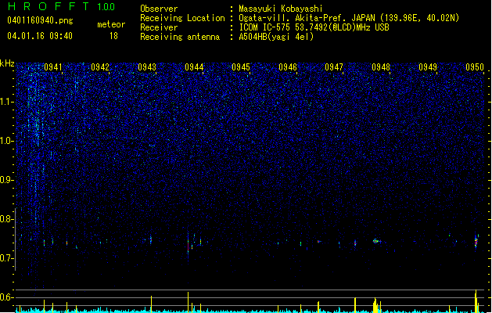
Task: Click the 0943 time marker
Action: point(147,67)
